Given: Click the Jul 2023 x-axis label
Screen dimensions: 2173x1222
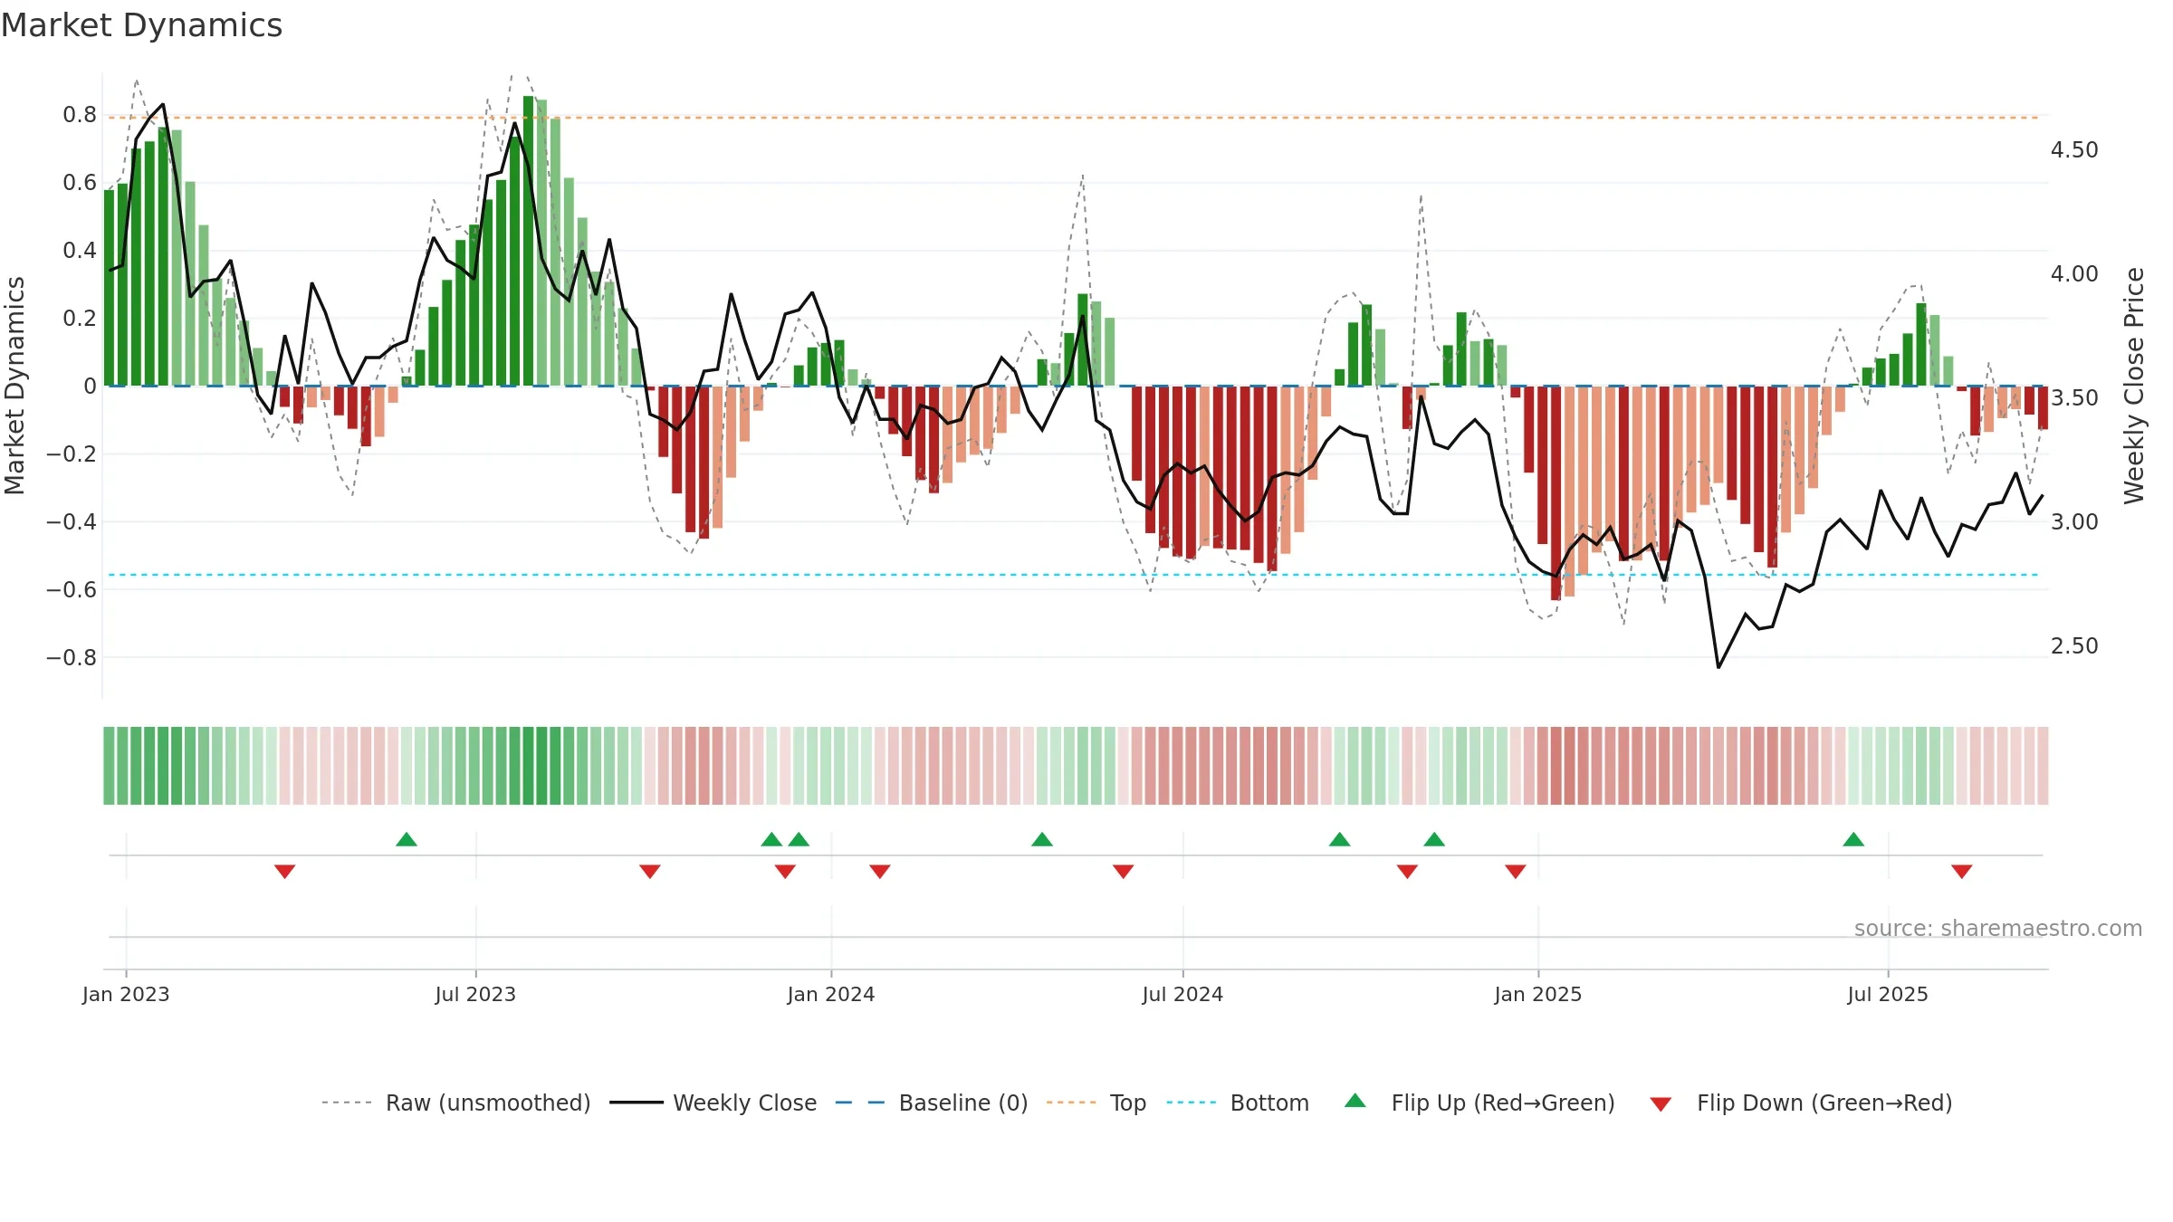Looking at the screenshot, I should coord(475,994).
